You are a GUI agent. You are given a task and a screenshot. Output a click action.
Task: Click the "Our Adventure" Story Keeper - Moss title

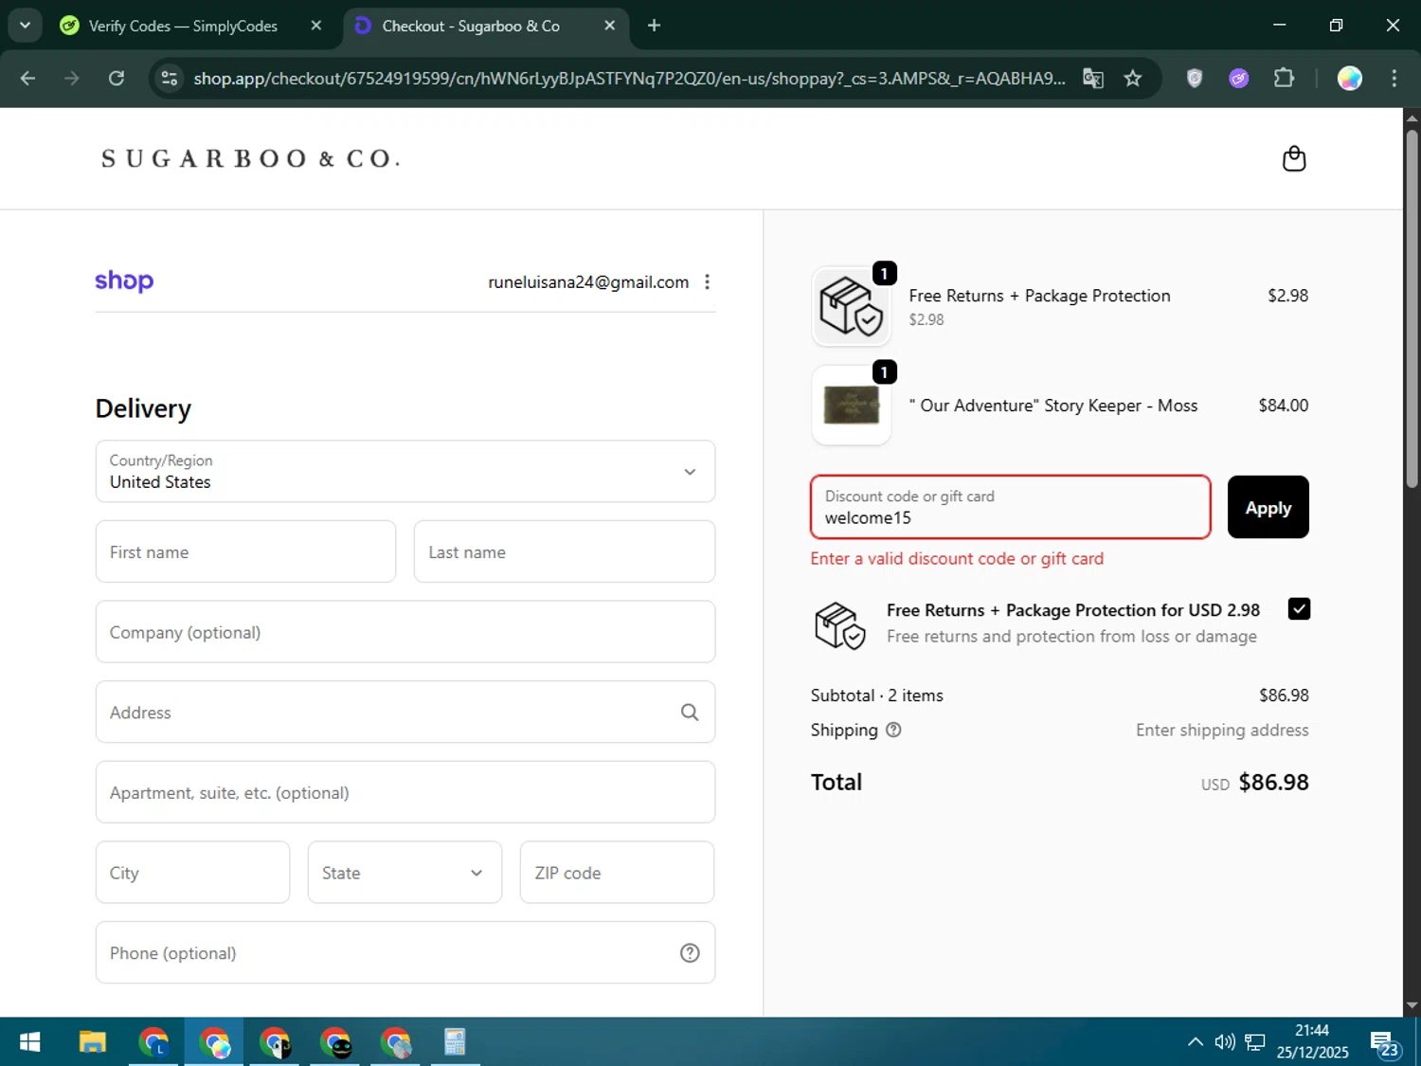pyautogui.click(x=1052, y=406)
